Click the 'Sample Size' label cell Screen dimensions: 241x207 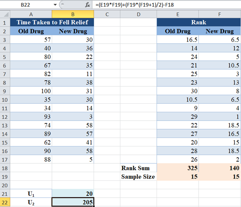point(138,177)
